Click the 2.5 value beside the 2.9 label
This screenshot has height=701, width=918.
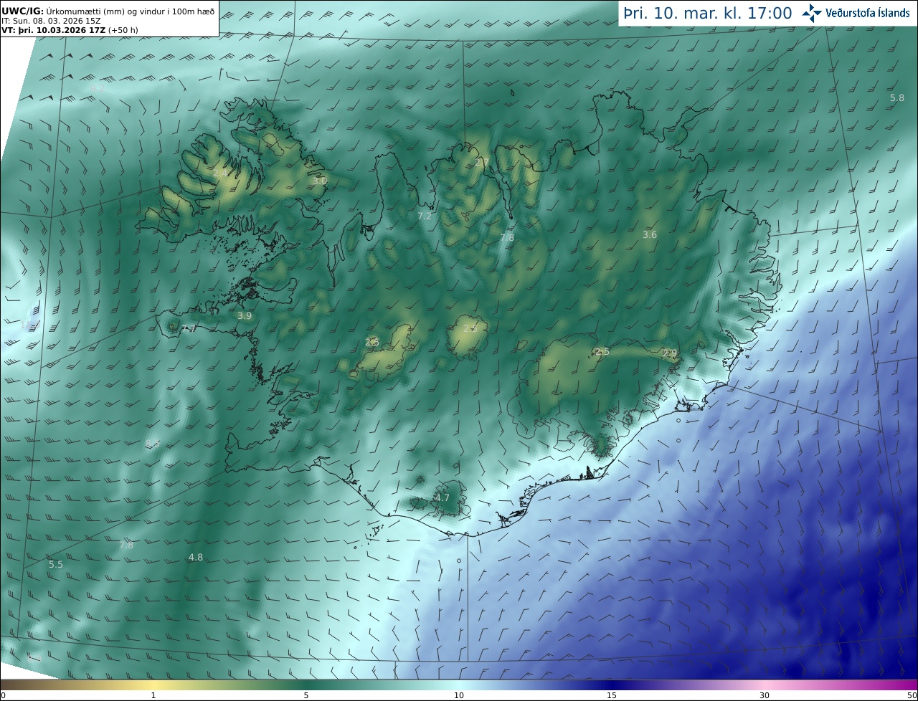[x=602, y=351]
